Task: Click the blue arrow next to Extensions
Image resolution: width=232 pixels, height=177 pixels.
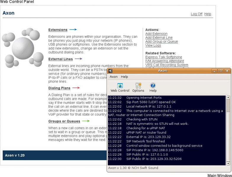Action: coord(73,29)
